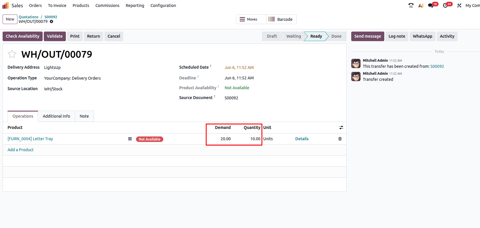Screen dimensions: 480x228
Task: Click Add a Product
Action: coord(21,150)
